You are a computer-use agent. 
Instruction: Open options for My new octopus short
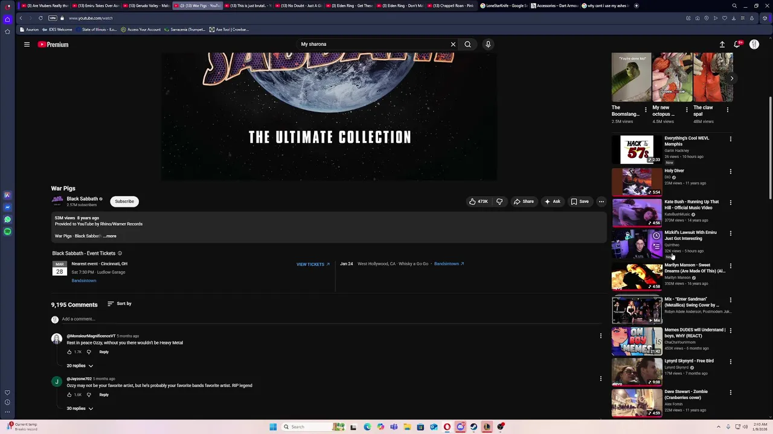[687, 110]
